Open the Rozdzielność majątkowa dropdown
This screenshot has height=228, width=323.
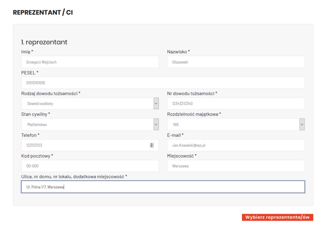pyautogui.click(x=236, y=125)
